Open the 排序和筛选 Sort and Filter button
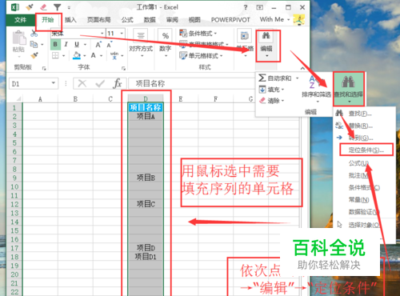The width and height of the screenshot is (400, 296). coord(317,90)
